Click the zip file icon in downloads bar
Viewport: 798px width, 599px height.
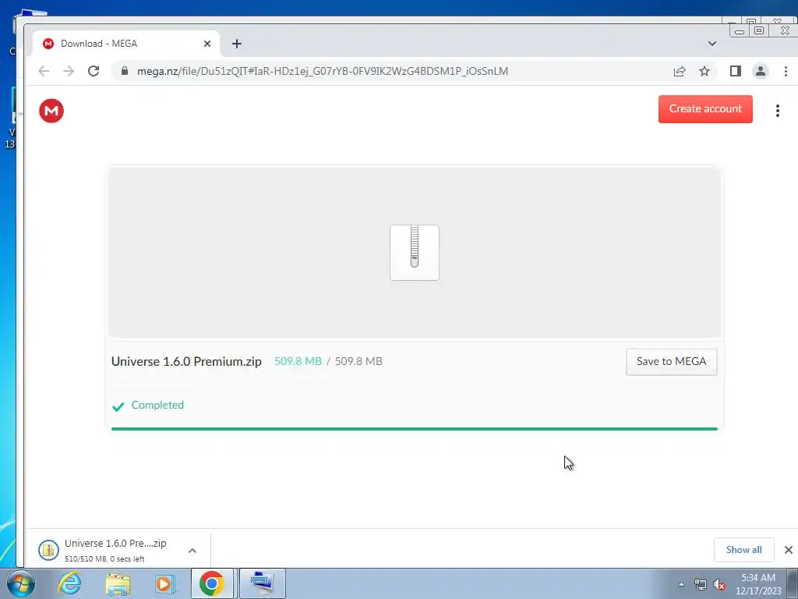[48, 550]
